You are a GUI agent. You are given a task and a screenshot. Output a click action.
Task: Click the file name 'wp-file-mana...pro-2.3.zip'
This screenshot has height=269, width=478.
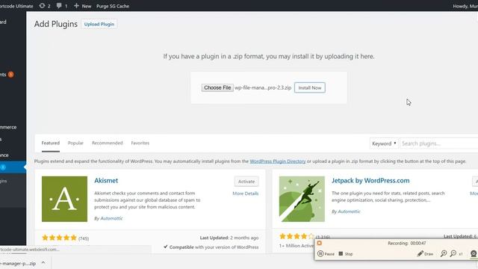263,87
